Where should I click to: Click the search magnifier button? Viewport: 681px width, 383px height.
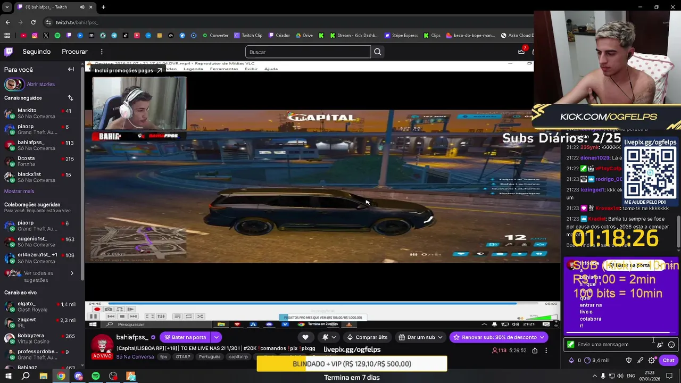(x=378, y=52)
